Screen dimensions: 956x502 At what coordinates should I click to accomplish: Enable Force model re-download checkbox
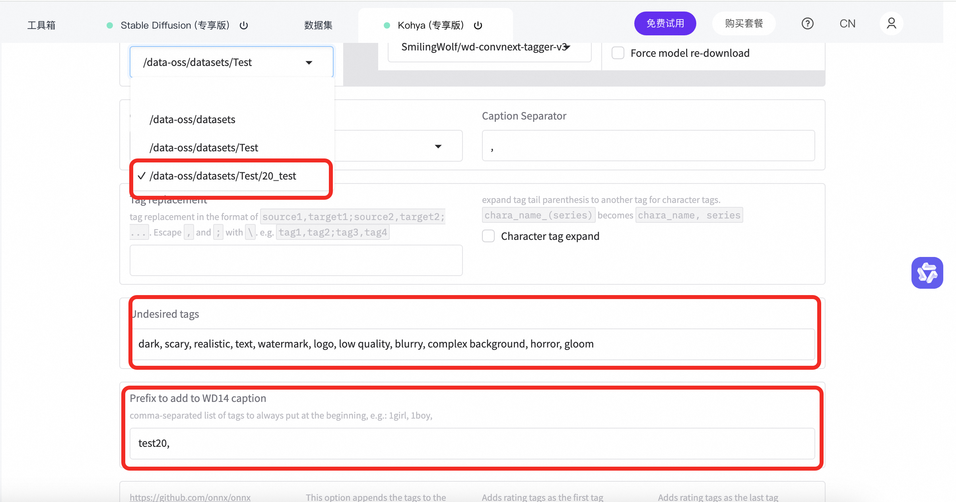point(618,53)
